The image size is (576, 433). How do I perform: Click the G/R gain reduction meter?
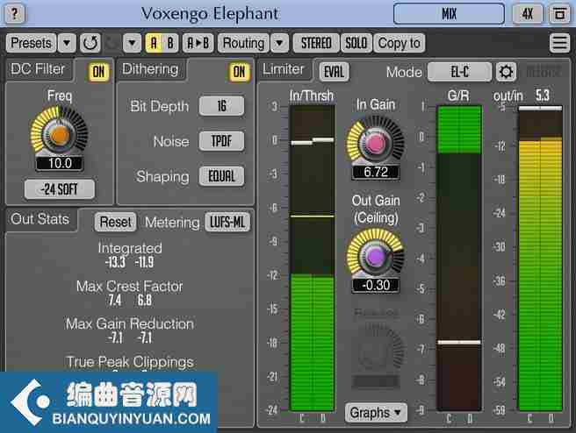[459, 258]
